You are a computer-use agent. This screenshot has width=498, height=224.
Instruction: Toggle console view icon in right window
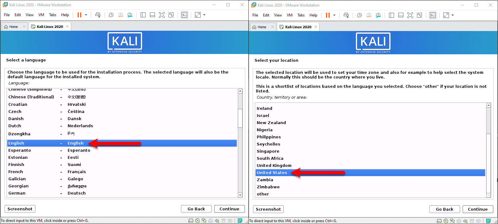pyautogui.click(x=433, y=15)
